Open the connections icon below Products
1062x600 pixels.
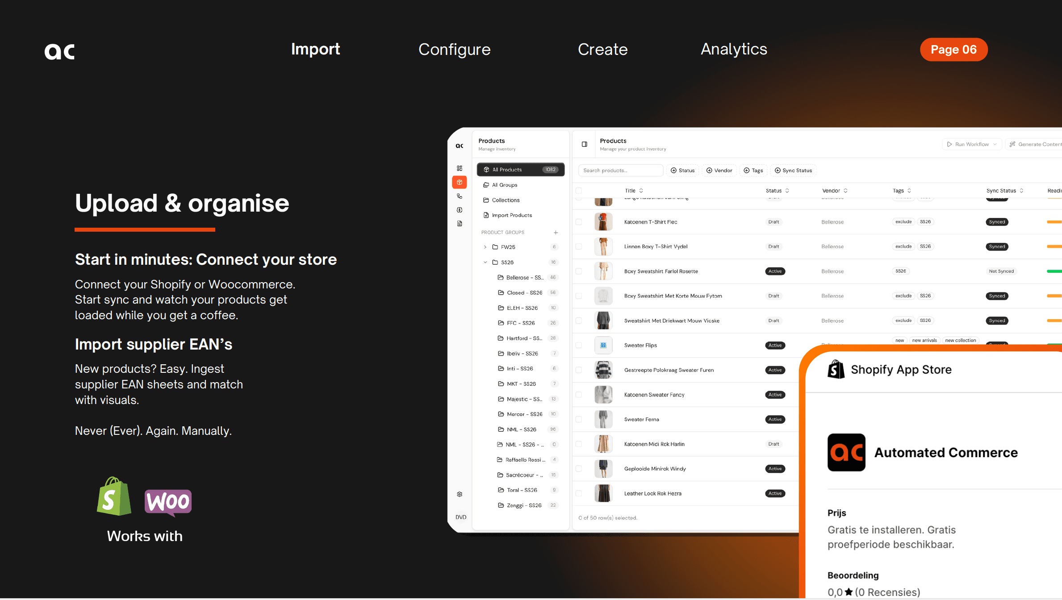pyautogui.click(x=460, y=196)
